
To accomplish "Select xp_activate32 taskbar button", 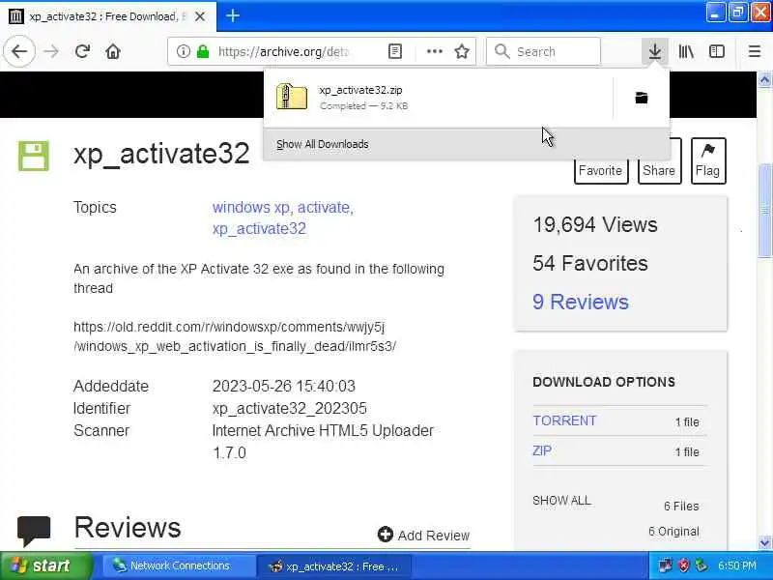I will [333, 566].
